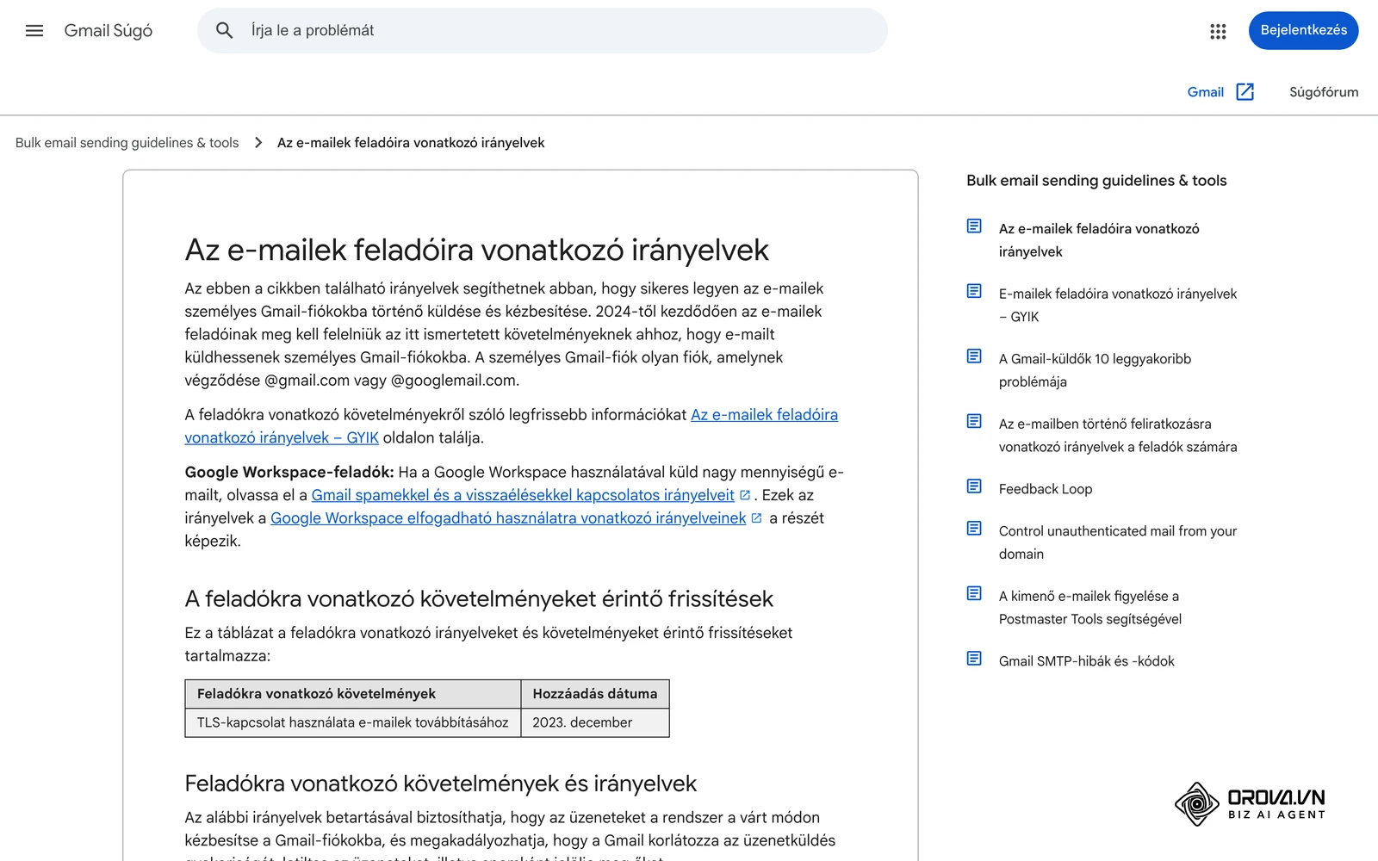Open sidebar item 'Az e-mailben történő feliratkozásra vonatkozó irányelvek'

[x=1118, y=436]
